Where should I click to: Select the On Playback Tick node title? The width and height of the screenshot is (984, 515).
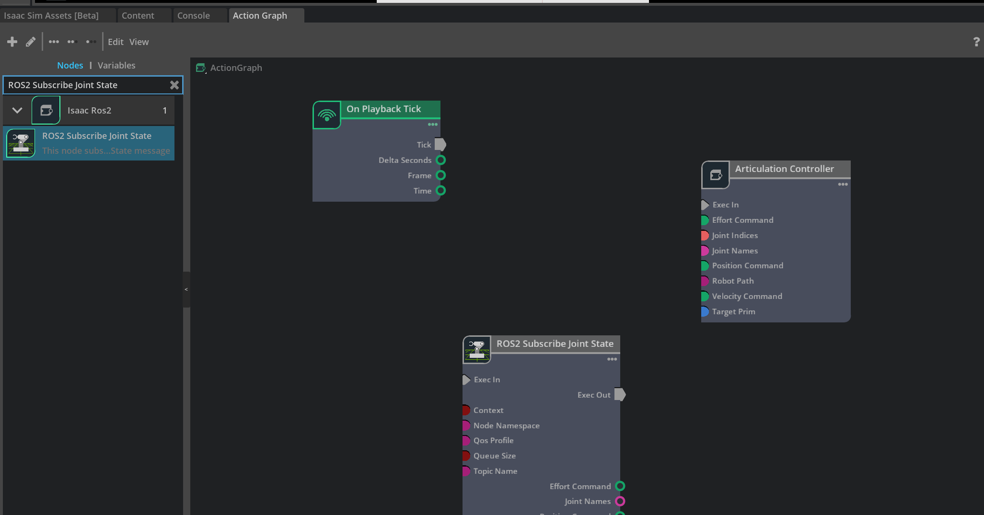point(384,109)
